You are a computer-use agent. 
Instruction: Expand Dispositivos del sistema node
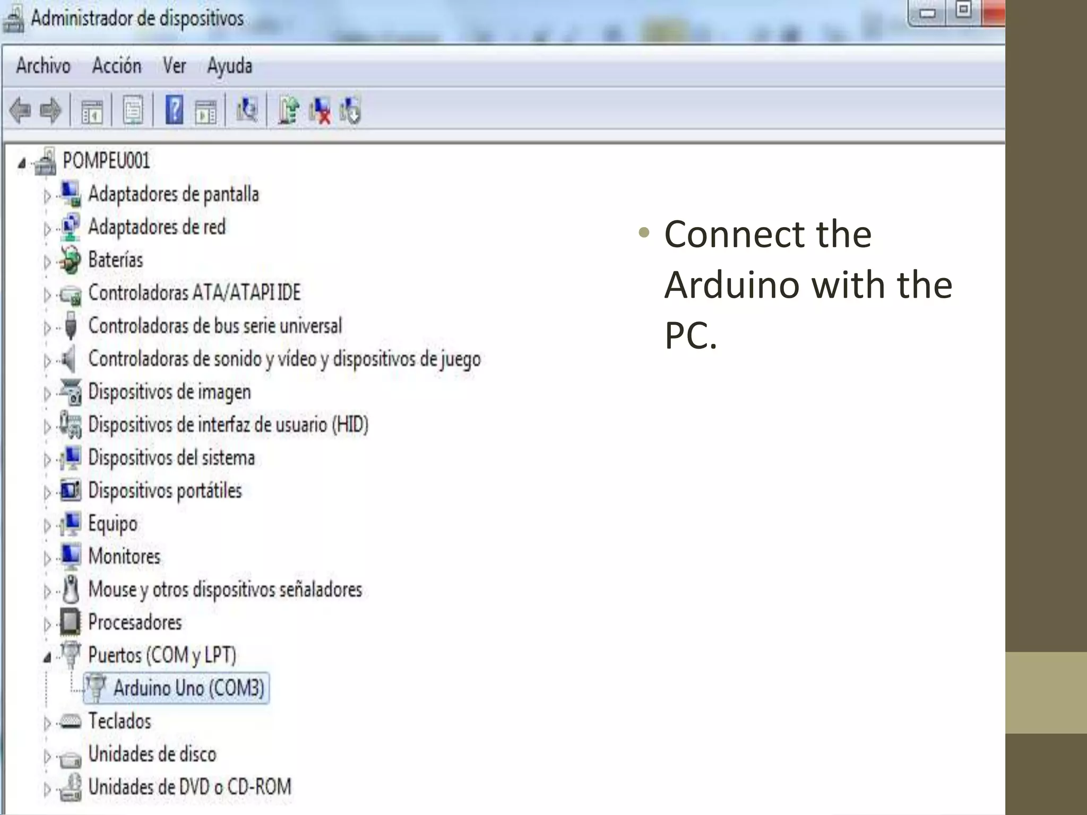tap(47, 459)
